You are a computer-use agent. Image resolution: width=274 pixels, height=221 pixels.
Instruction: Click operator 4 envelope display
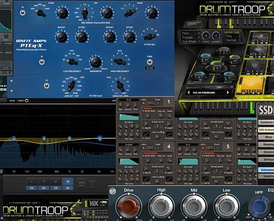(x=129, y=161)
